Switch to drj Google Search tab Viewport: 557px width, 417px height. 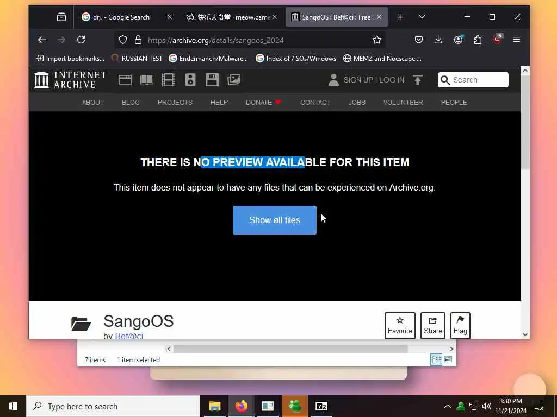[122, 17]
